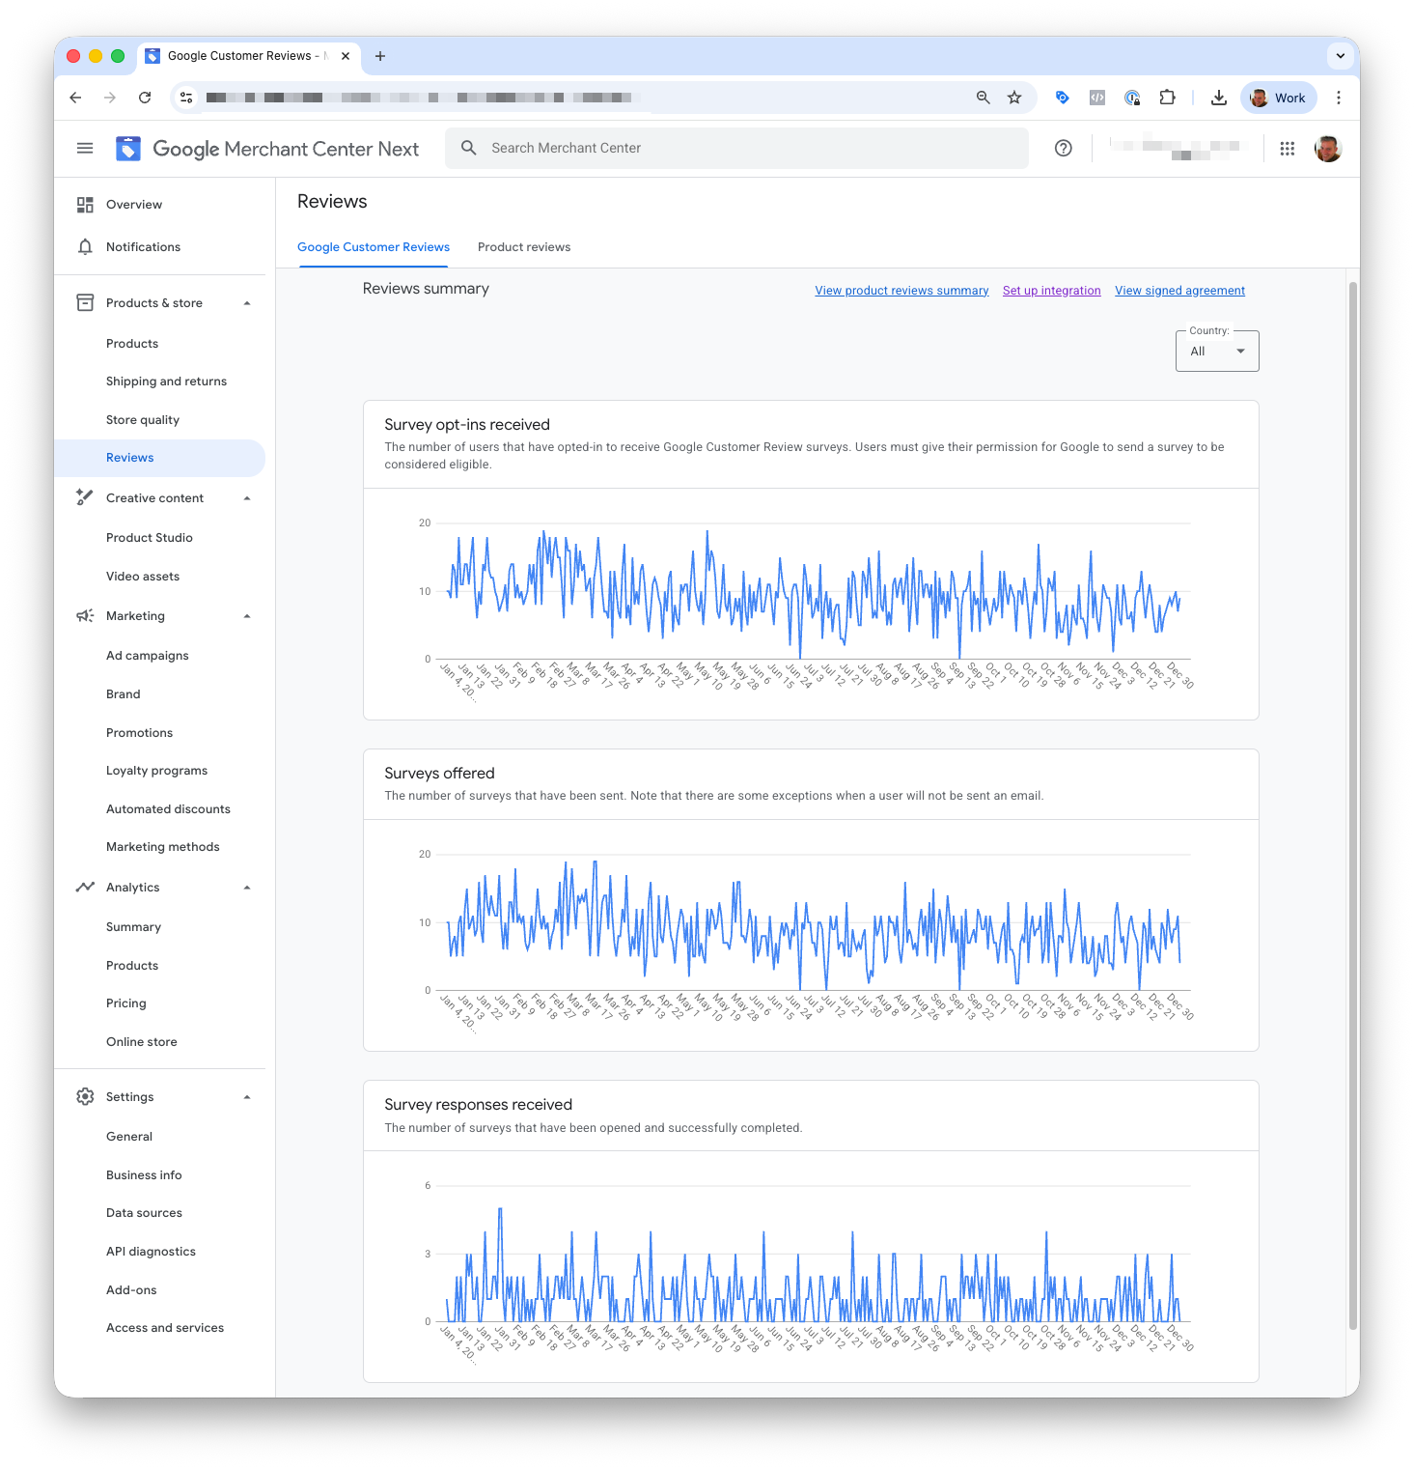Select the Google Customer Reviews tab

(x=373, y=247)
